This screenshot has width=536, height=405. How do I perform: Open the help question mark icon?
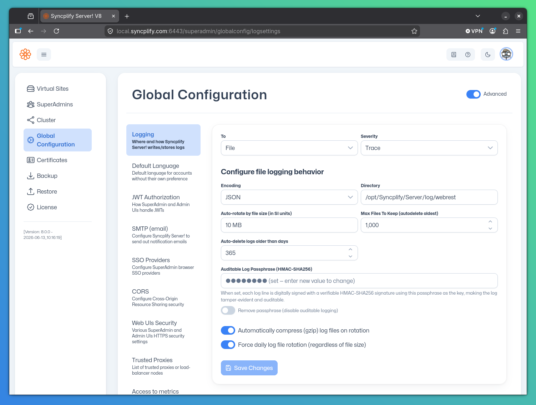tap(468, 55)
